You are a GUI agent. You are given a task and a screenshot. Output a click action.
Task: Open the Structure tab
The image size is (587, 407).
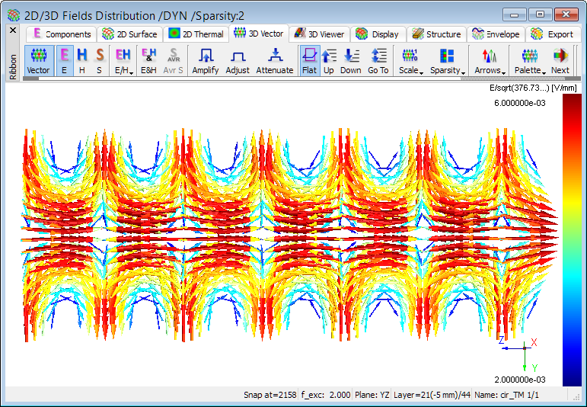tap(435, 34)
